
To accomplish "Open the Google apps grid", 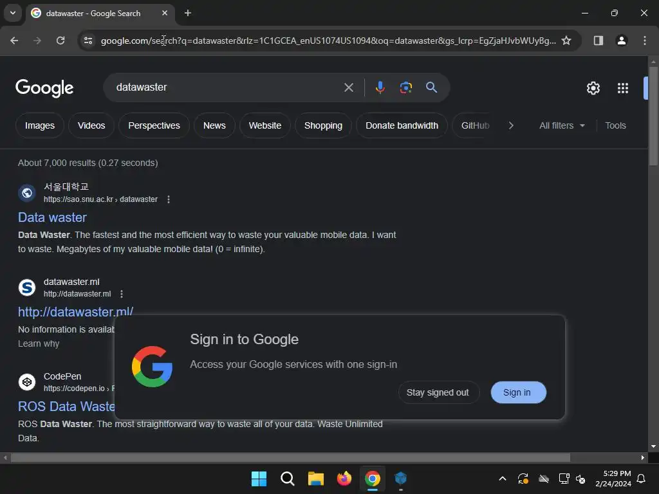I will click(x=623, y=88).
